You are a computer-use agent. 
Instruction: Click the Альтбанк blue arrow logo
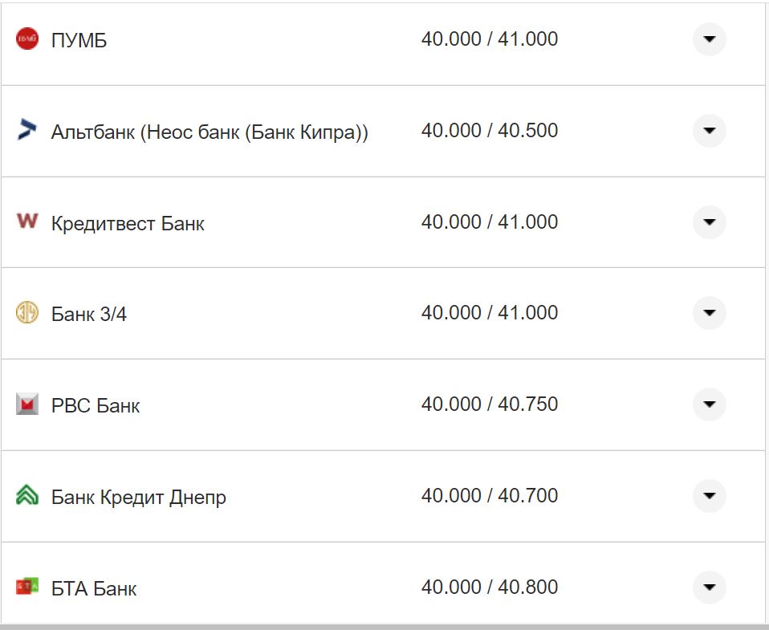coord(27,130)
